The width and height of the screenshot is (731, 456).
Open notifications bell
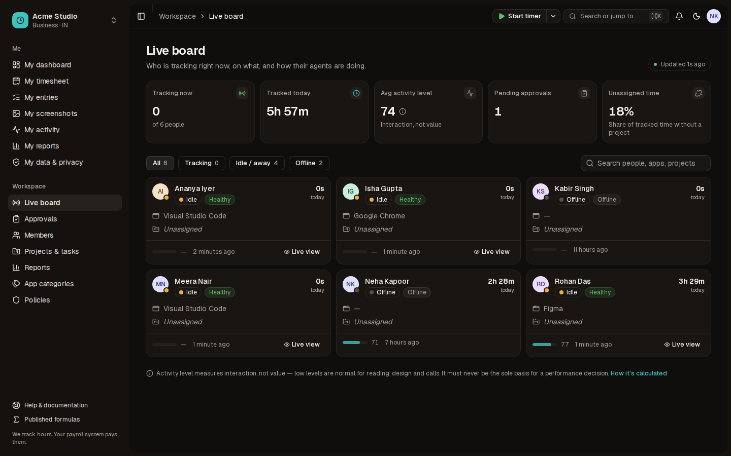point(679,16)
